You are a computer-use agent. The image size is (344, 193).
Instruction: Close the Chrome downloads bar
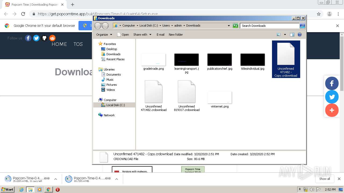[339, 179]
